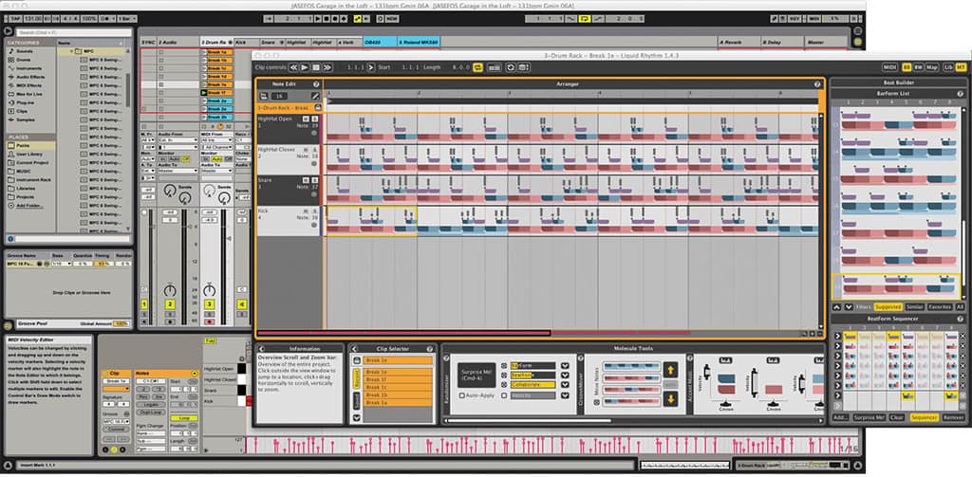This screenshot has height=477, width=972.
Task: Click Global Amount value in Groove Pool
Action: pos(121,324)
